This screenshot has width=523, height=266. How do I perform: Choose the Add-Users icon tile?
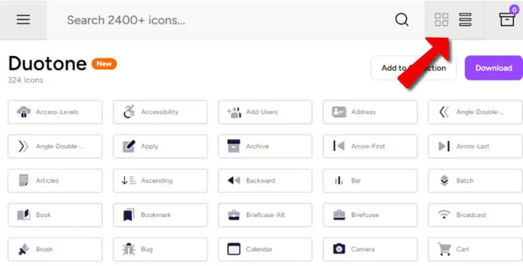point(265,112)
